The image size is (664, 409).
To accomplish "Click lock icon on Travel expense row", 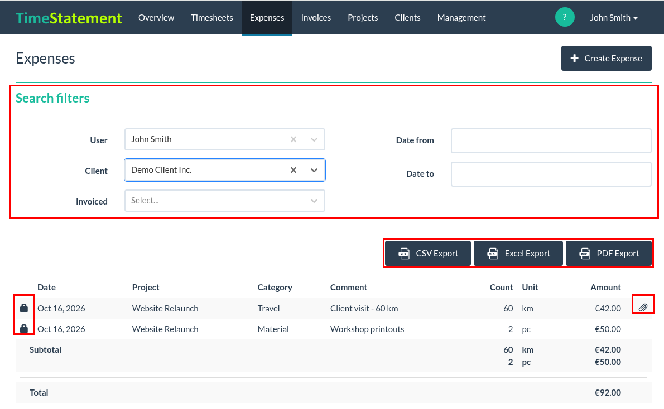I will coord(24,308).
